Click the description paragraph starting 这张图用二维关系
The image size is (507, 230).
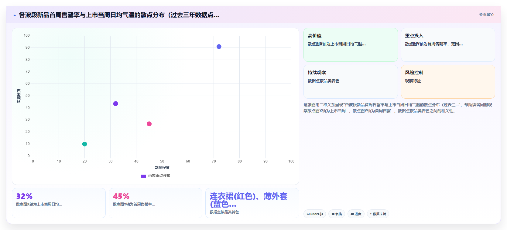pyautogui.click(x=398, y=108)
